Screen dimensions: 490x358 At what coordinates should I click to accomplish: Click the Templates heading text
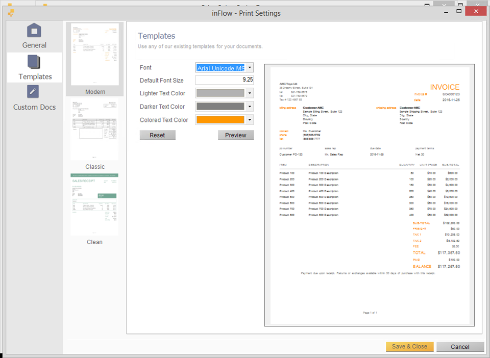point(157,36)
